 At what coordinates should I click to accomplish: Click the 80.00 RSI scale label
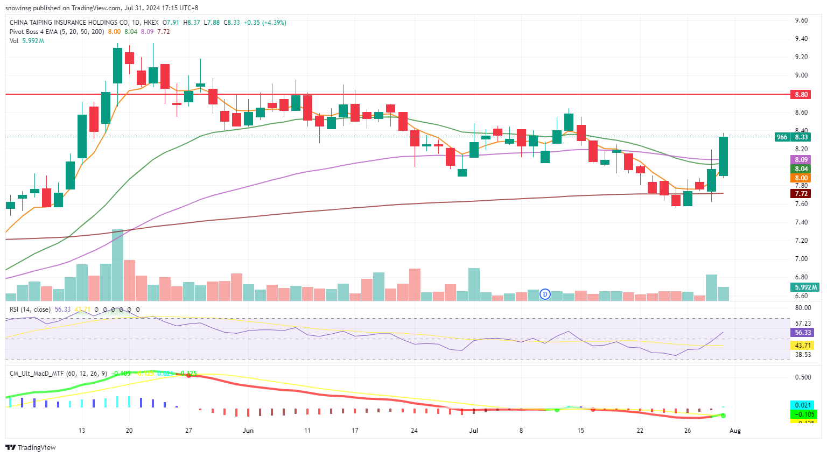pyautogui.click(x=803, y=308)
